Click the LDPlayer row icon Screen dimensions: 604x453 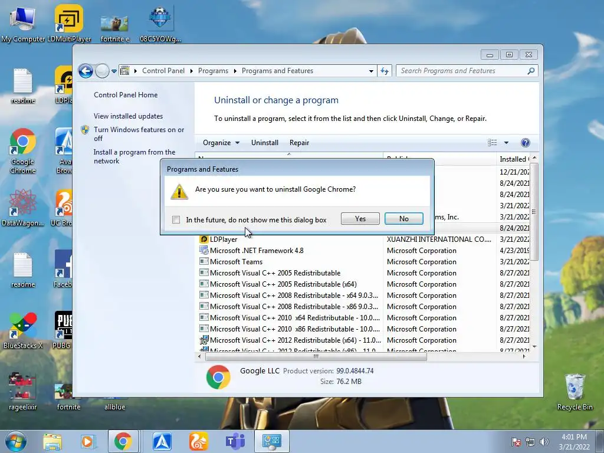coord(203,239)
